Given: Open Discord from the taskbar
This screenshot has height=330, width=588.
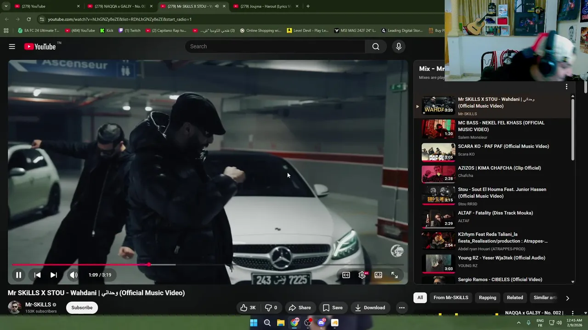Looking at the screenshot, I should click(321, 323).
